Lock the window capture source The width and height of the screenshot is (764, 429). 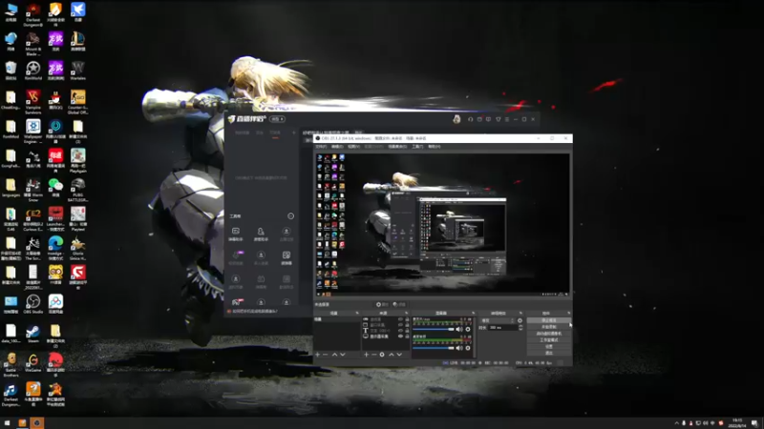(408, 325)
